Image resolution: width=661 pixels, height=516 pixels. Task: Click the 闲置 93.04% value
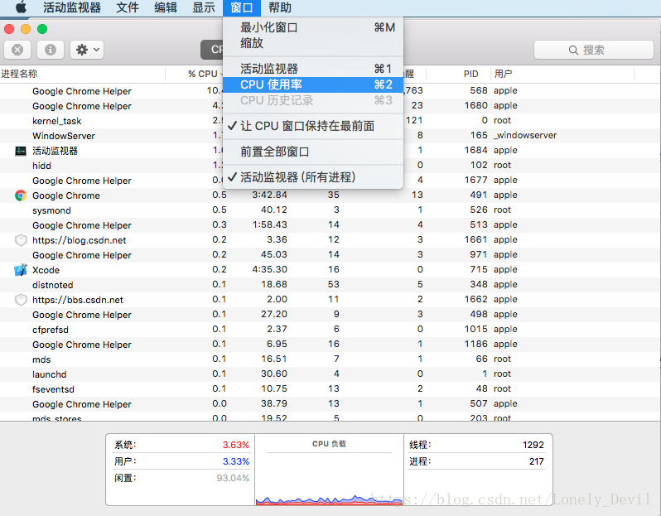coord(233,478)
